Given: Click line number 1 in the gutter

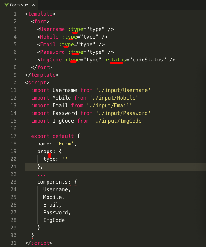Looking at the screenshot, I should coord(15,14).
